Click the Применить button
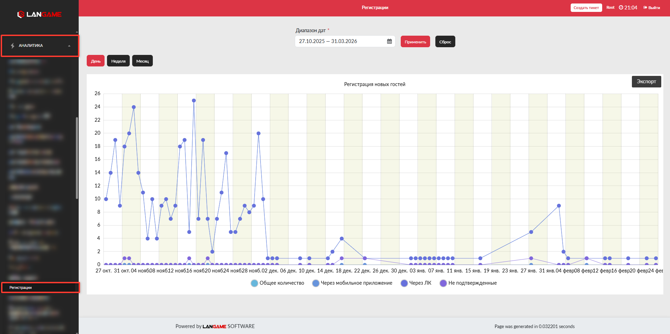The image size is (670, 334). coord(415,42)
